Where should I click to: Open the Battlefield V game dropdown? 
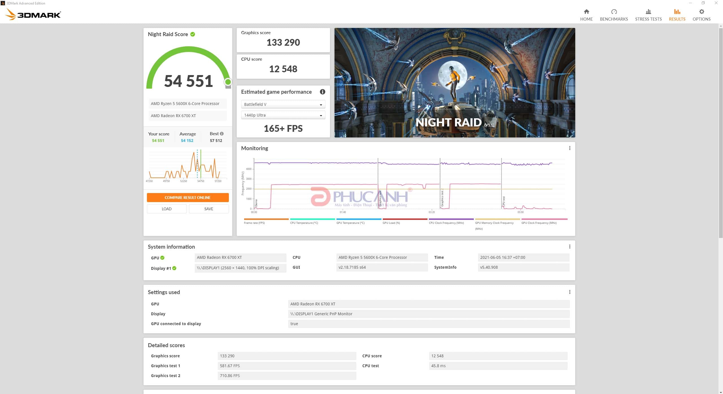pos(283,104)
